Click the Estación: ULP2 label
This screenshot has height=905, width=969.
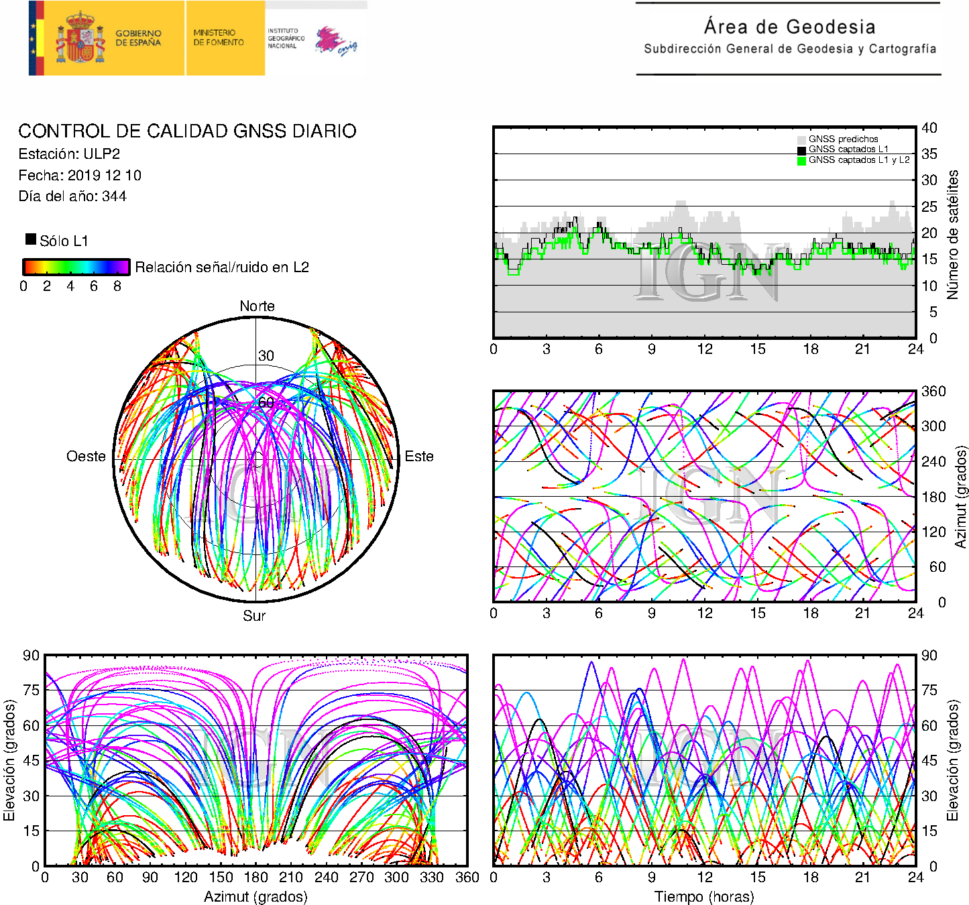point(69,154)
